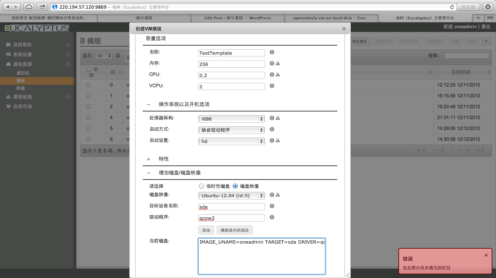The image size is (496, 278).
Task: Switch to the Edit Post WordPress tab
Action: (x=237, y=18)
